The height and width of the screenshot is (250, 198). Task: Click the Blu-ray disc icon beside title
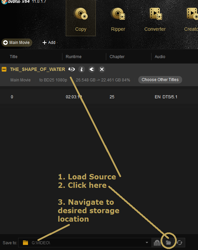pos(72,69)
